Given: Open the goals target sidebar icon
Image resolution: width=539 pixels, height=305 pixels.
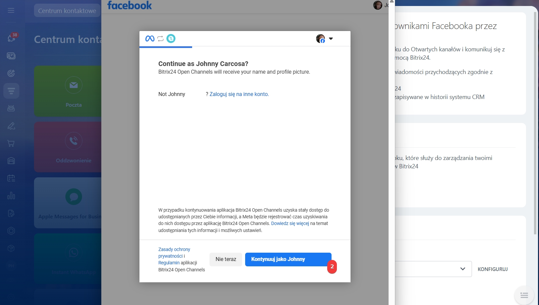Looking at the screenshot, I should coord(11,73).
